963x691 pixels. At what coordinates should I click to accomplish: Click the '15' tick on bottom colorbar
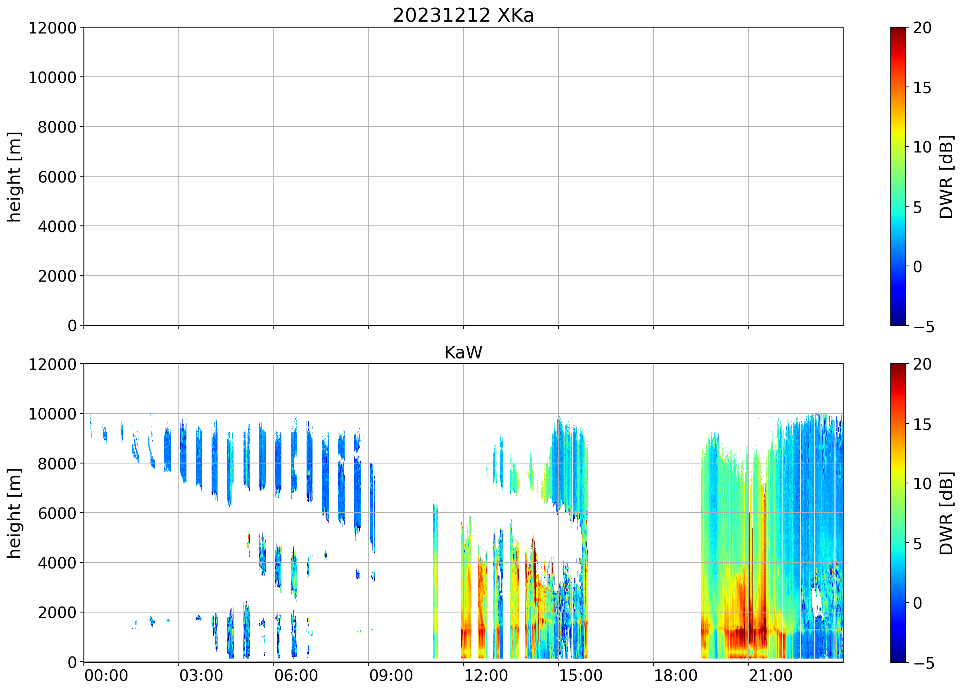922,424
